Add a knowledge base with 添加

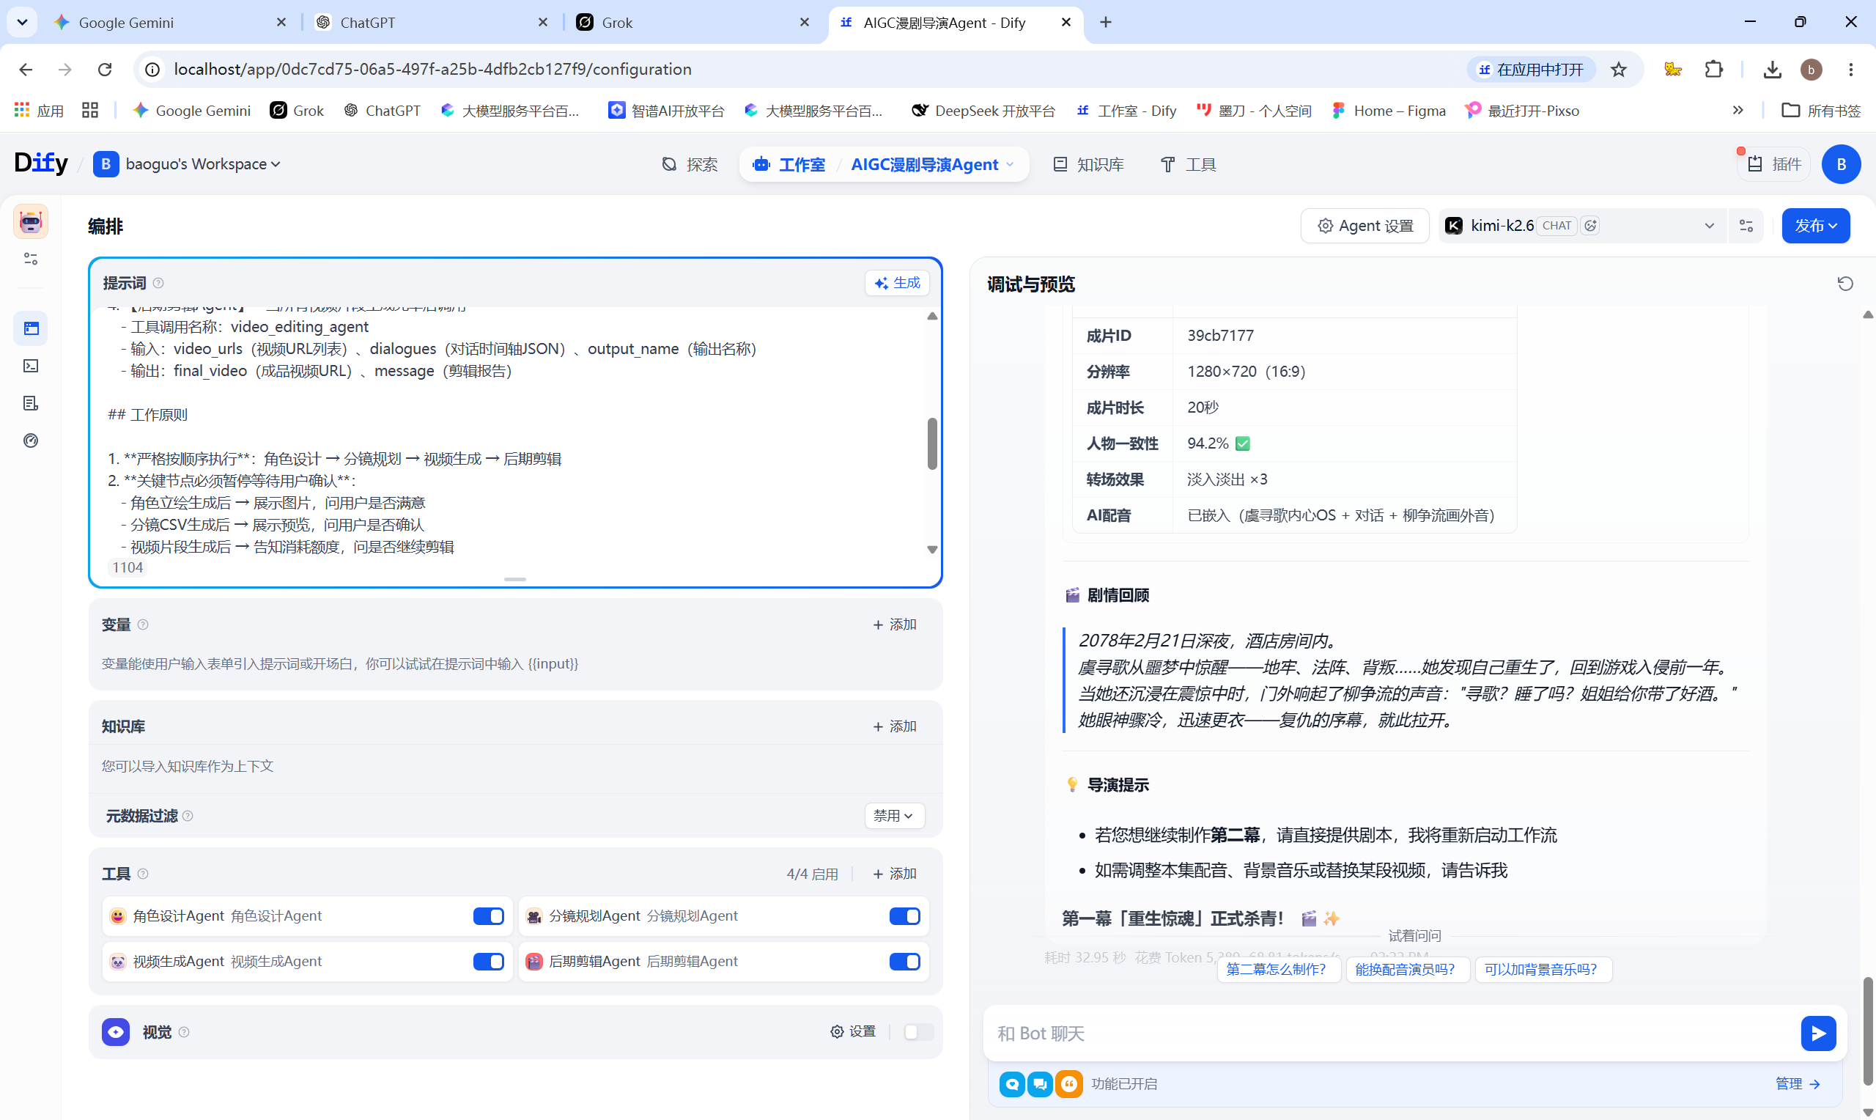click(x=894, y=726)
